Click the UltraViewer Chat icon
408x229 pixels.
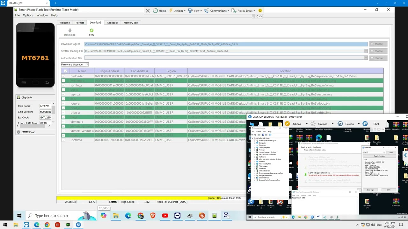point(365,124)
